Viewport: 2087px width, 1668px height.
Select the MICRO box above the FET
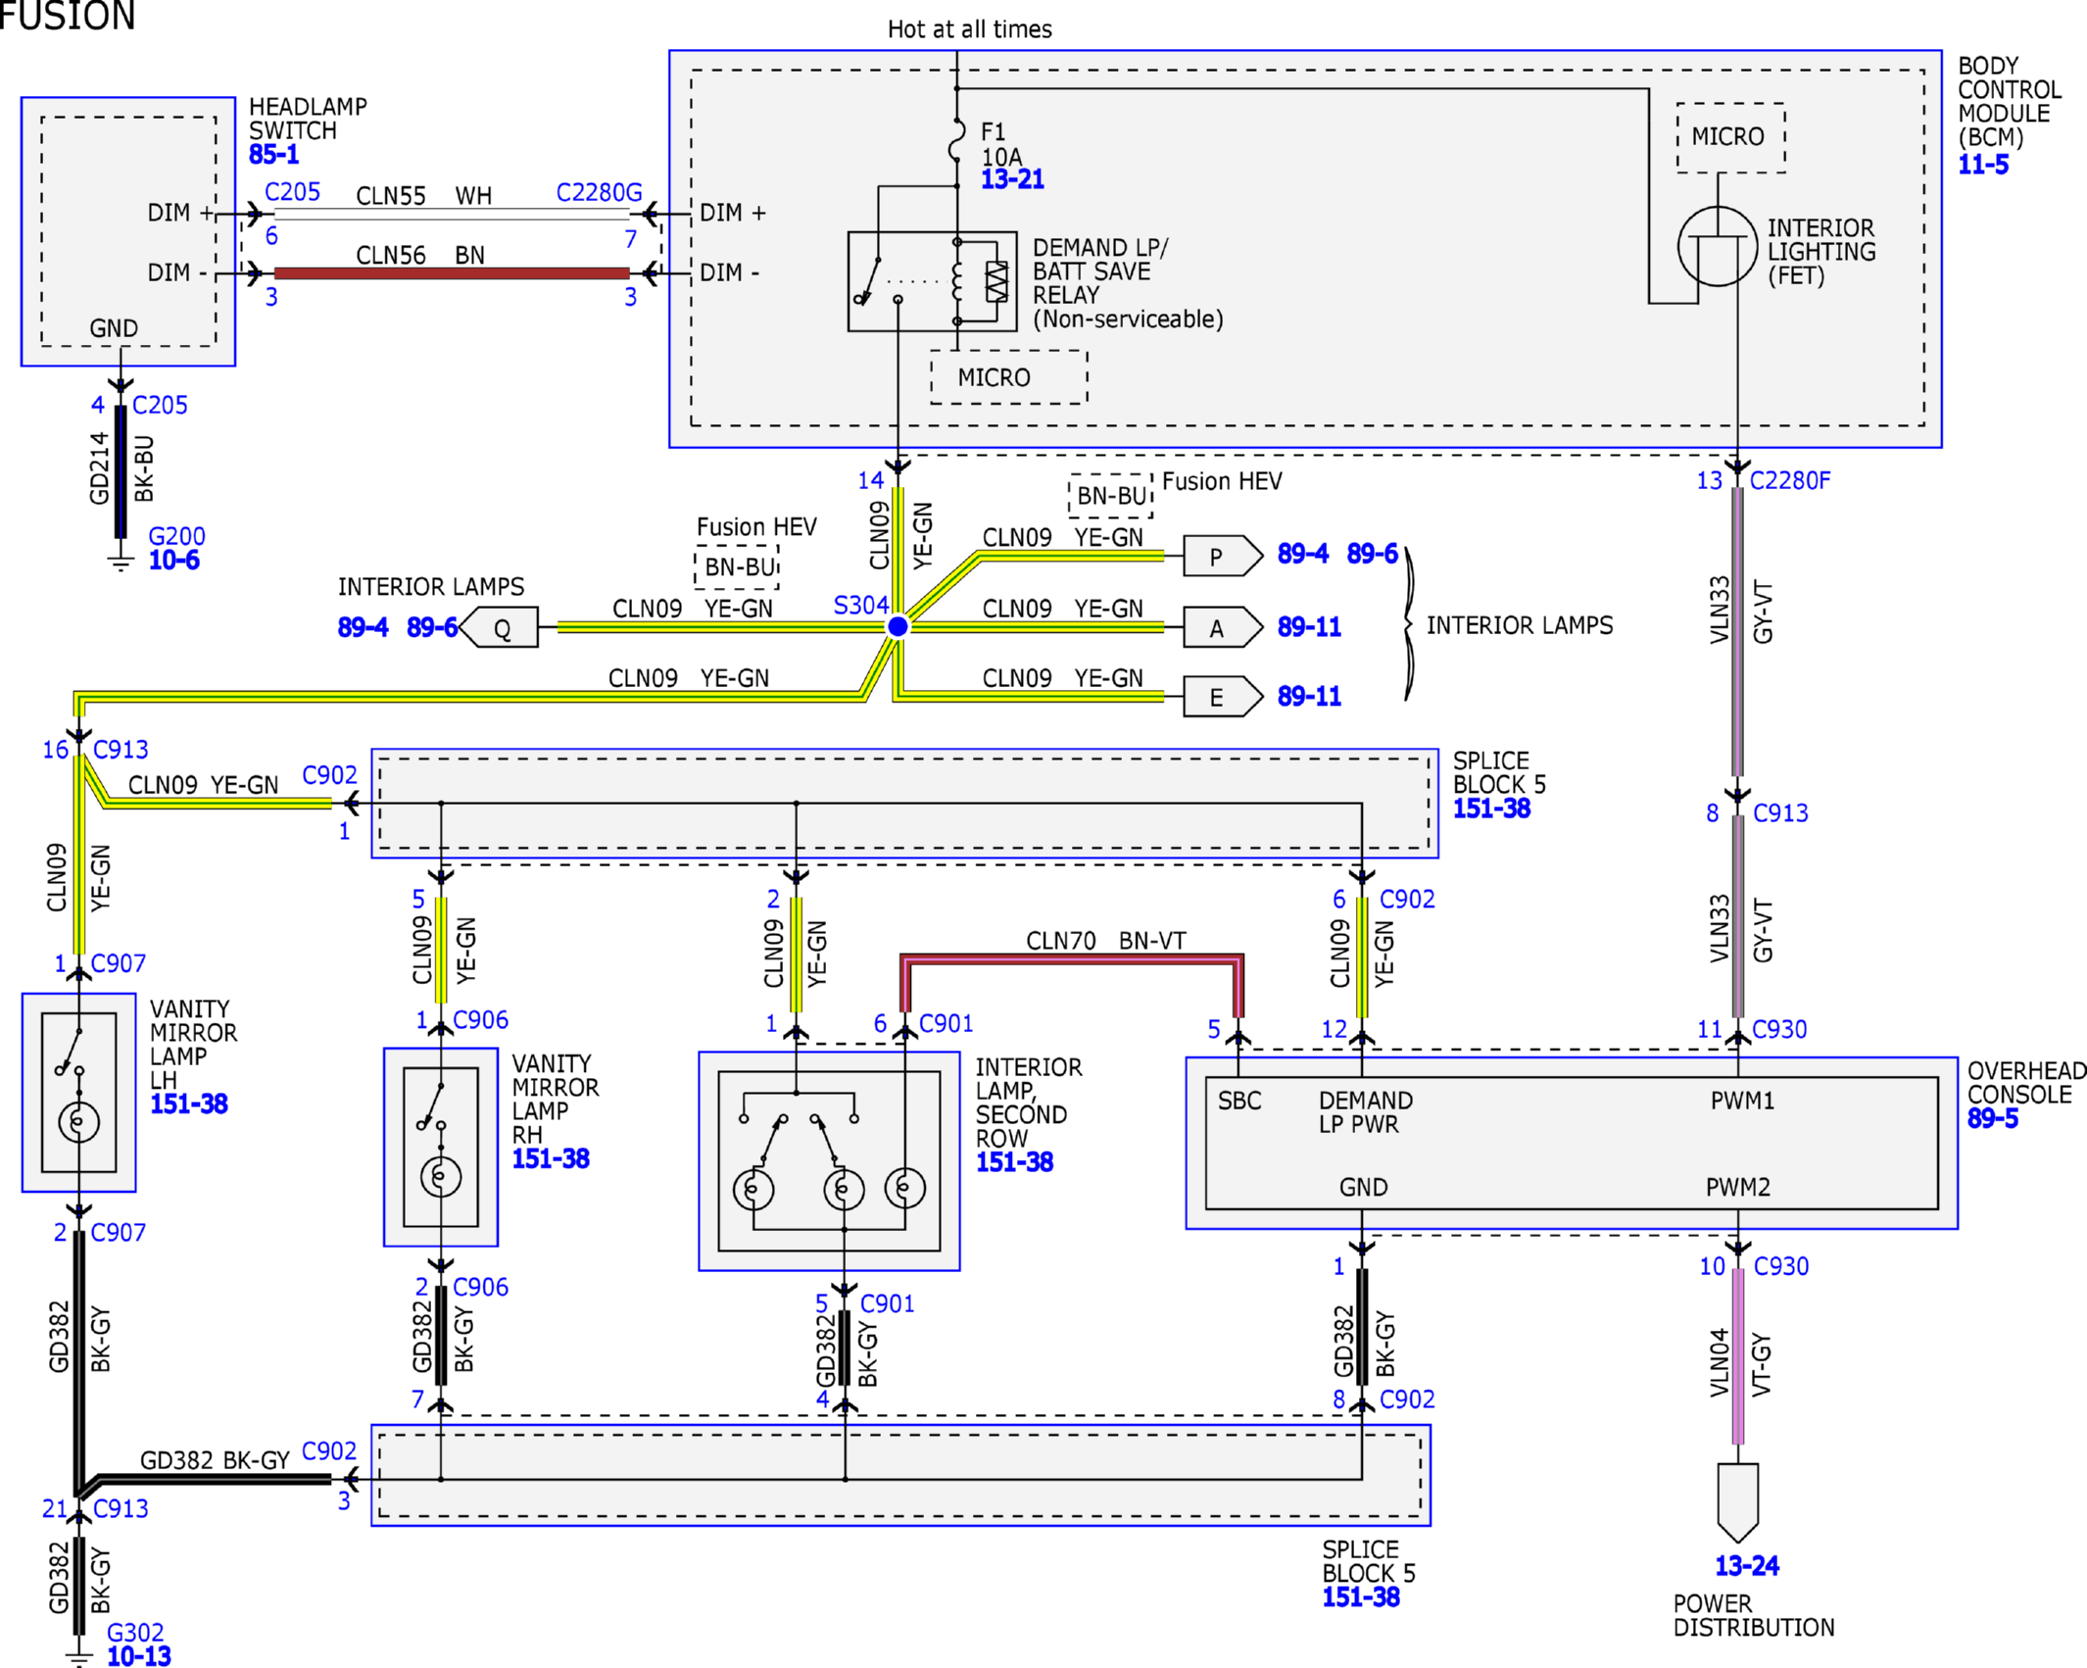[x=1730, y=137]
